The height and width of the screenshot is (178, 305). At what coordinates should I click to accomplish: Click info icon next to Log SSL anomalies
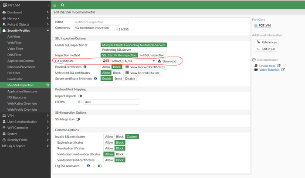[x=88, y=165]
